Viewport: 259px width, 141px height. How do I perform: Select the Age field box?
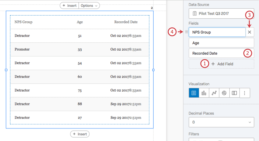(x=221, y=43)
